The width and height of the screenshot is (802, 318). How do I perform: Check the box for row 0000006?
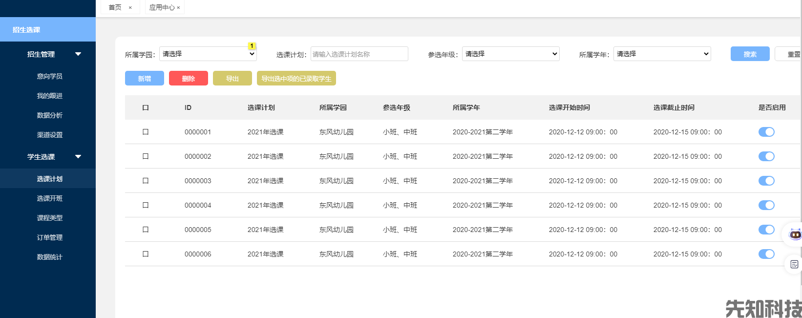pos(146,254)
